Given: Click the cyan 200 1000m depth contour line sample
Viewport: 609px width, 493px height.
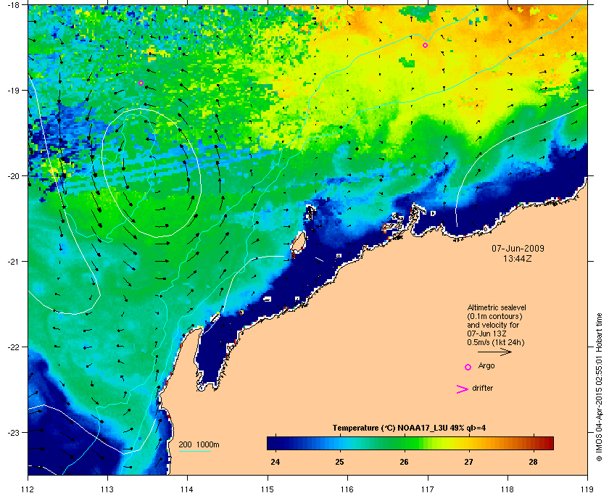Looking at the screenshot, I should [194, 452].
